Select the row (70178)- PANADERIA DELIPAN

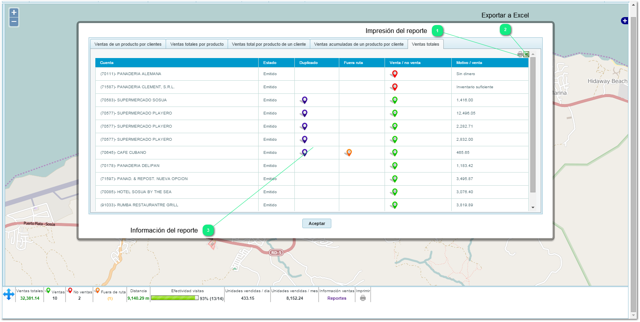tap(312, 166)
